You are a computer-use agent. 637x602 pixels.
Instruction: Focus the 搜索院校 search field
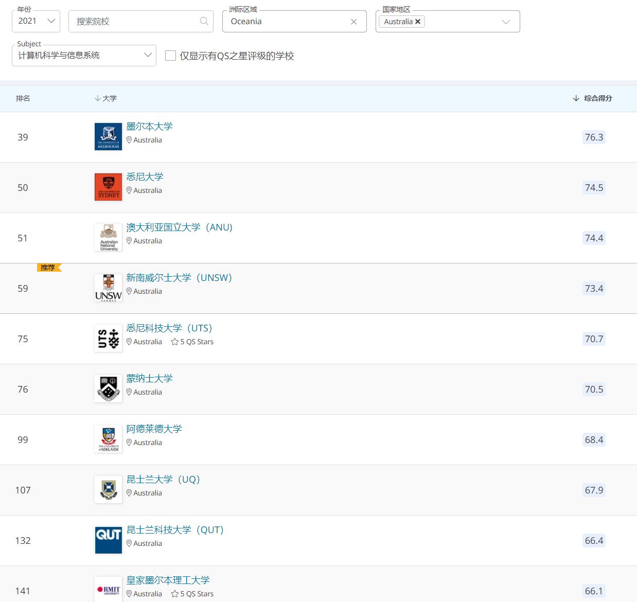point(140,21)
